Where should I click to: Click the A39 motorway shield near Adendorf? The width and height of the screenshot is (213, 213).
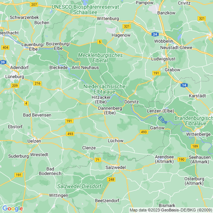pos(3,62)
